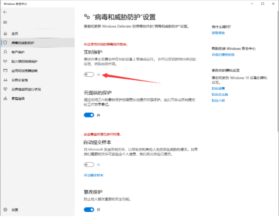
Task: Click the settings gear icon at bottom
Action: (5, 210)
